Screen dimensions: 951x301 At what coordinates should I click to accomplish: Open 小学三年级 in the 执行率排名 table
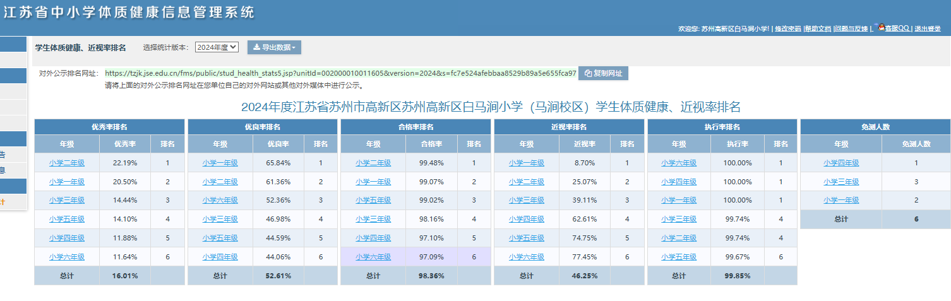pos(679,219)
